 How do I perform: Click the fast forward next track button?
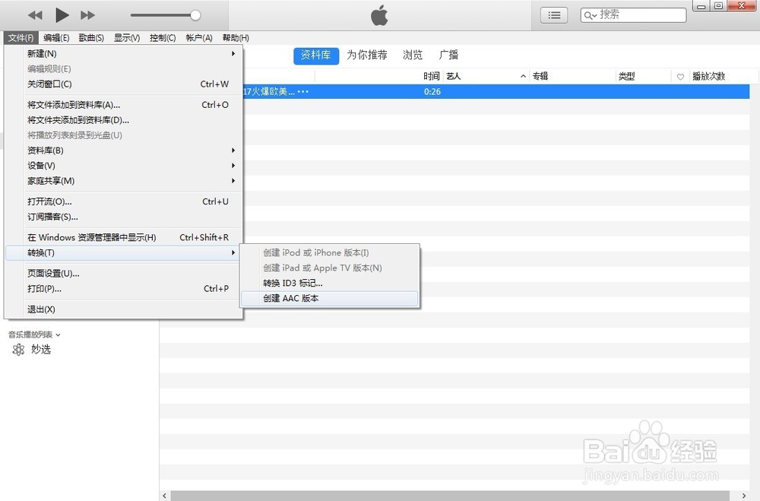[87, 15]
